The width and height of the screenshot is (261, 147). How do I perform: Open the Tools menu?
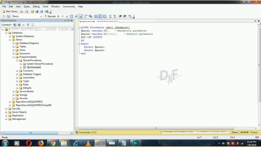45,7
